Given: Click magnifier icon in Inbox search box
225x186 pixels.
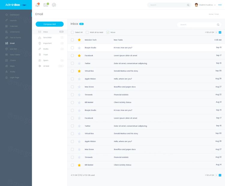Looking at the screenshot, I should [x=218, y=25].
